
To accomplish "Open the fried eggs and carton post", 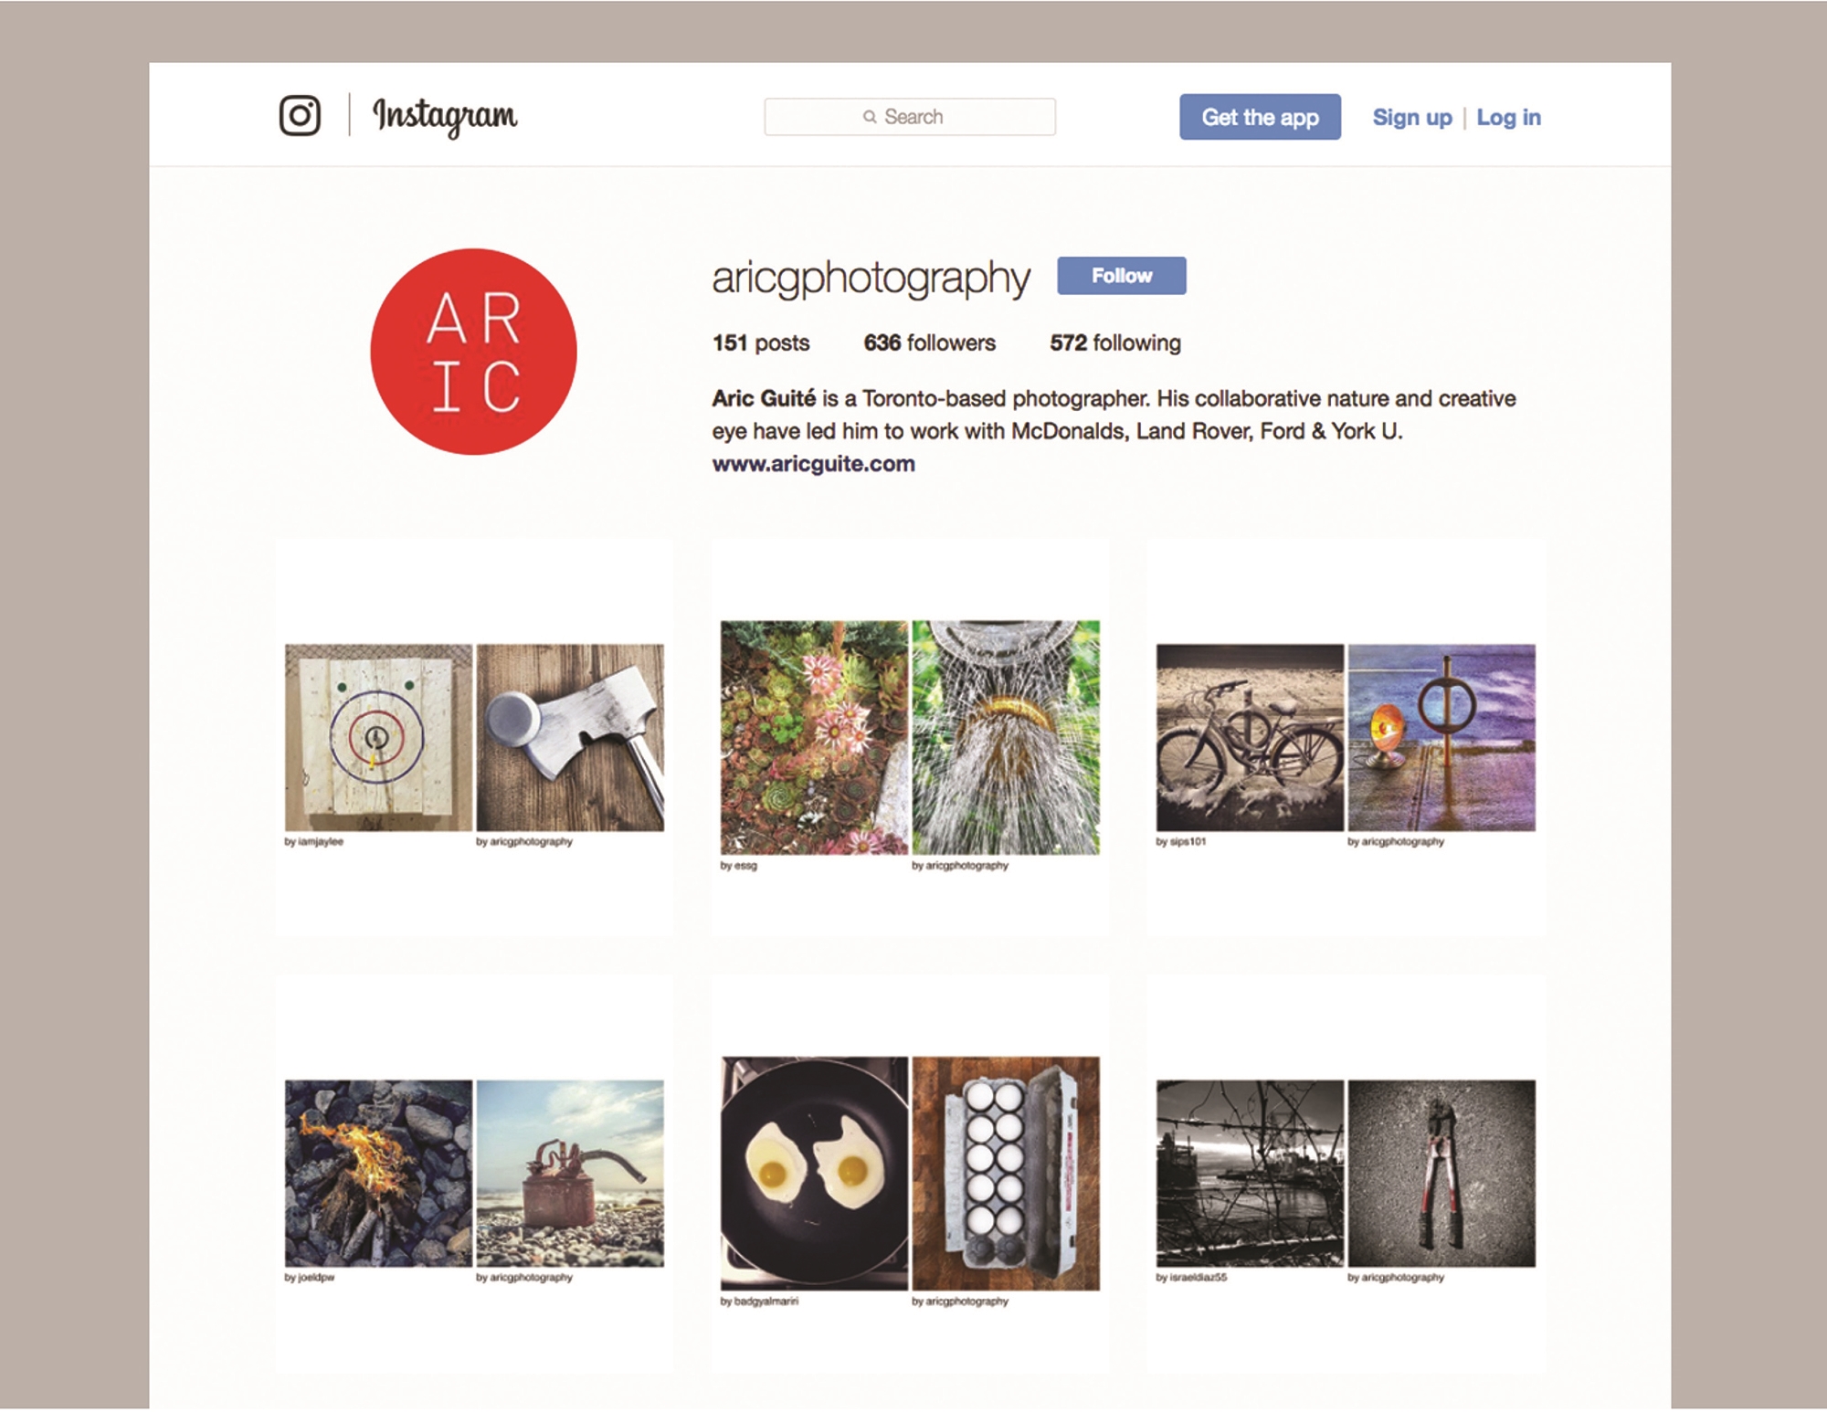I will click(x=910, y=1174).
